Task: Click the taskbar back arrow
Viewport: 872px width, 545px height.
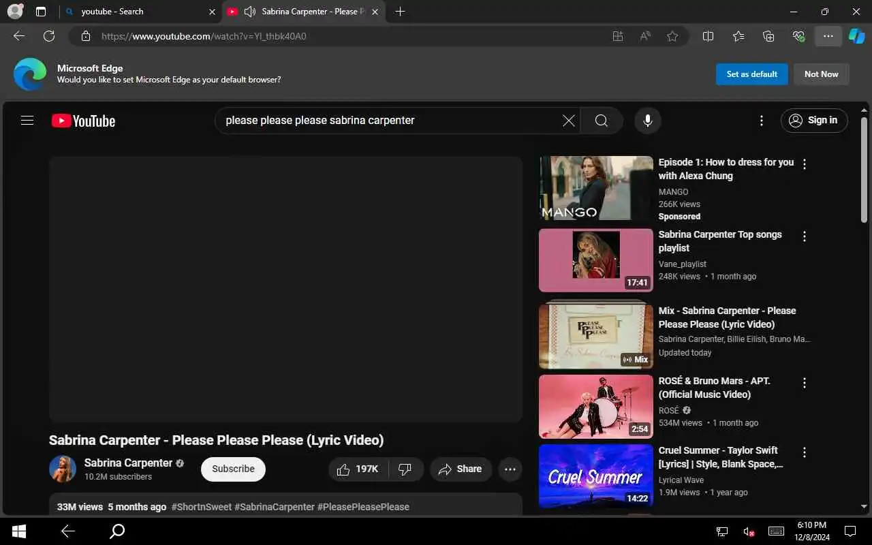Action: 67,531
